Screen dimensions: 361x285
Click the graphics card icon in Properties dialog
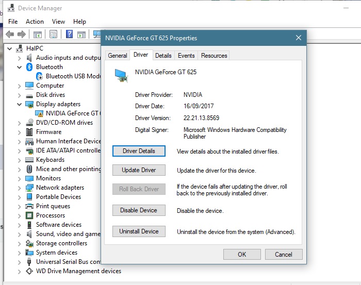121,76
